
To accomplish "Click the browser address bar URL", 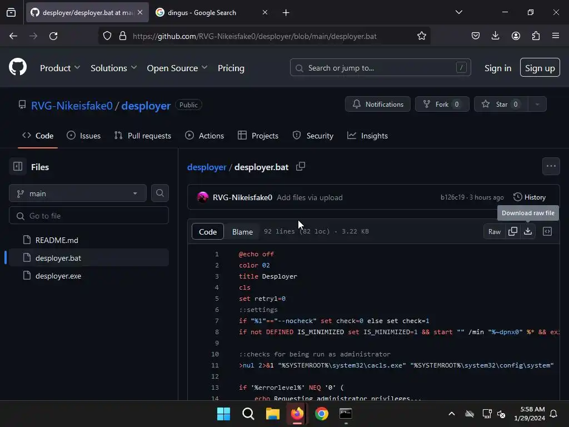I will pos(254,36).
